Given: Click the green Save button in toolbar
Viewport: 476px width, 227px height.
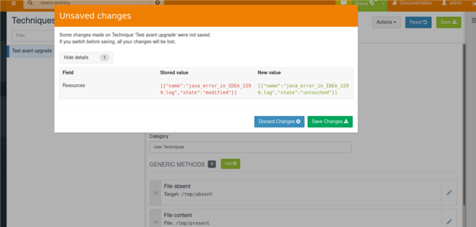Looking at the screenshot, I should point(449,22).
